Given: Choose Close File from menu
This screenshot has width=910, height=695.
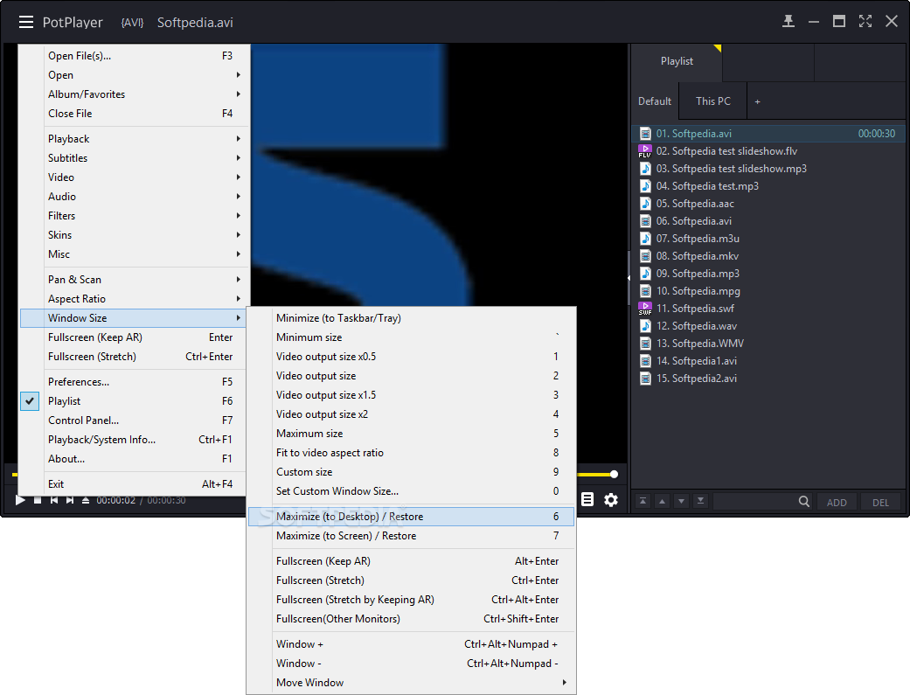Looking at the screenshot, I should coord(135,114).
